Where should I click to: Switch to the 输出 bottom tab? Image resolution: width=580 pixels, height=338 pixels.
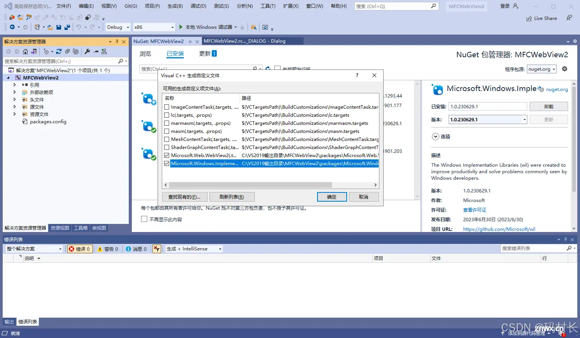tap(9, 322)
